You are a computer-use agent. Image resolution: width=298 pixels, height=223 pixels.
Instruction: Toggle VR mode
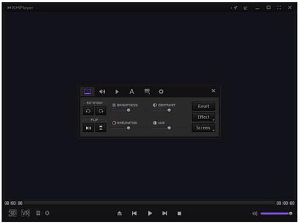click(26, 213)
